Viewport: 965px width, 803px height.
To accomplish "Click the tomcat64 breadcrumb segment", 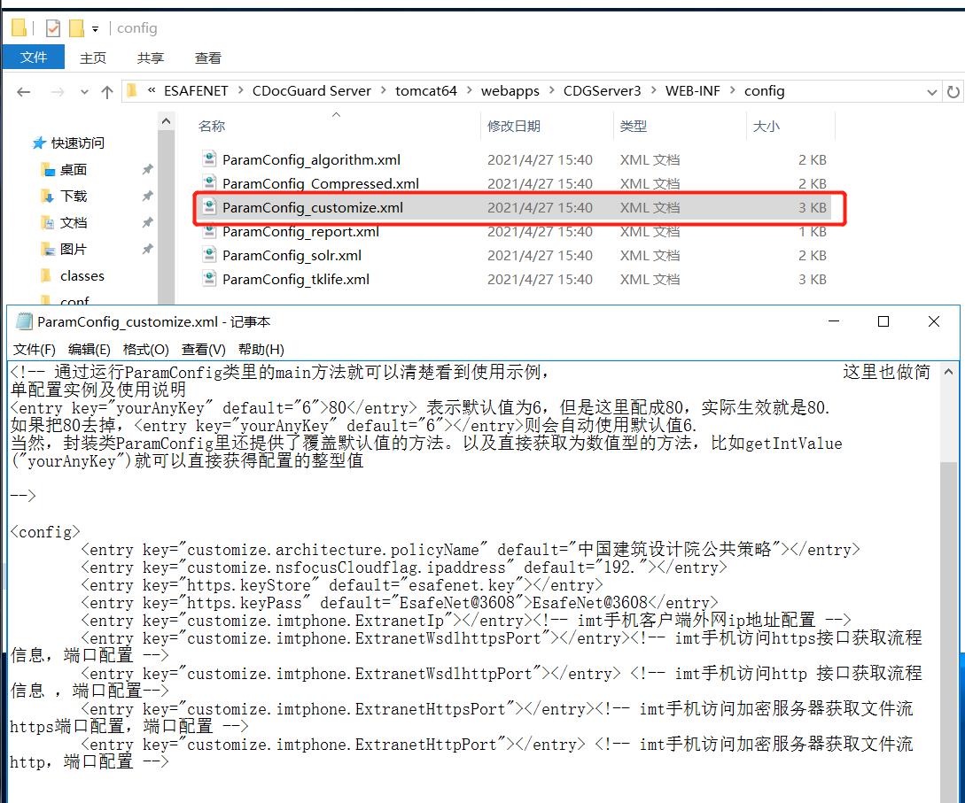I will (425, 91).
